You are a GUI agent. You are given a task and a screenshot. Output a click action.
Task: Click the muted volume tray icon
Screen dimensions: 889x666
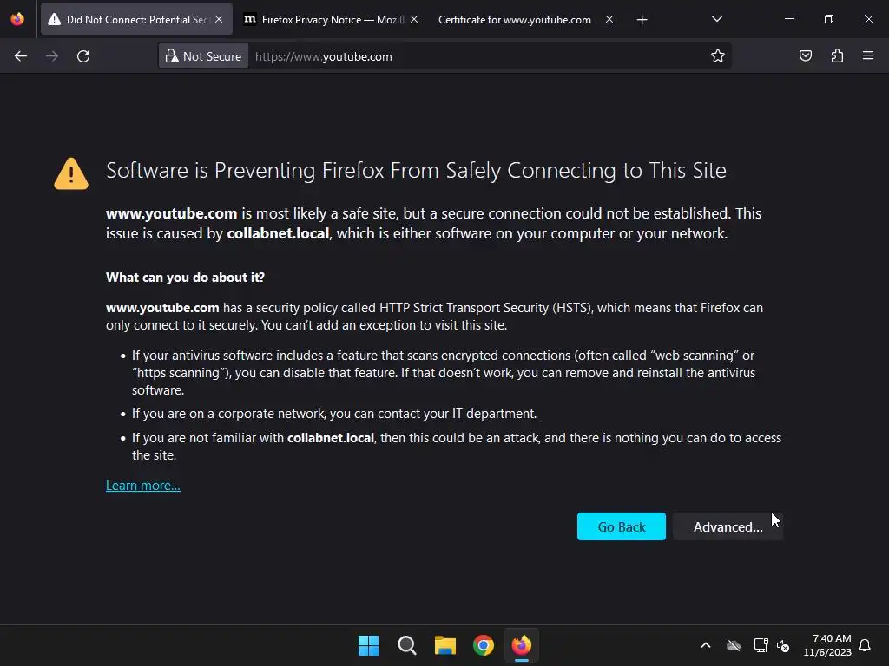pos(783,645)
